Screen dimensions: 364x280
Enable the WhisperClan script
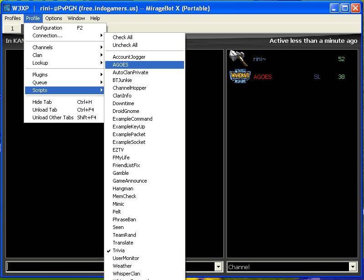[144, 274]
